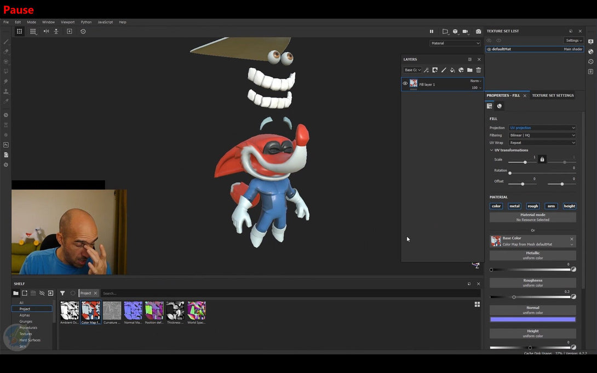Click the framed-square icon in top toolbar
This screenshot has width=597, height=373.
pyautogui.click(x=70, y=32)
